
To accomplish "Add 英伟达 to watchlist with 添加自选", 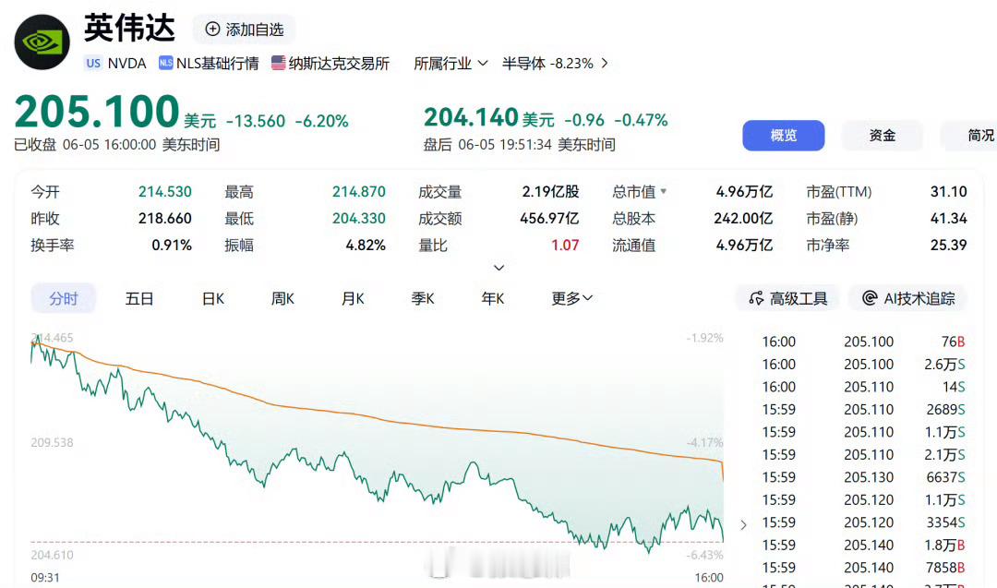I will coord(244,30).
